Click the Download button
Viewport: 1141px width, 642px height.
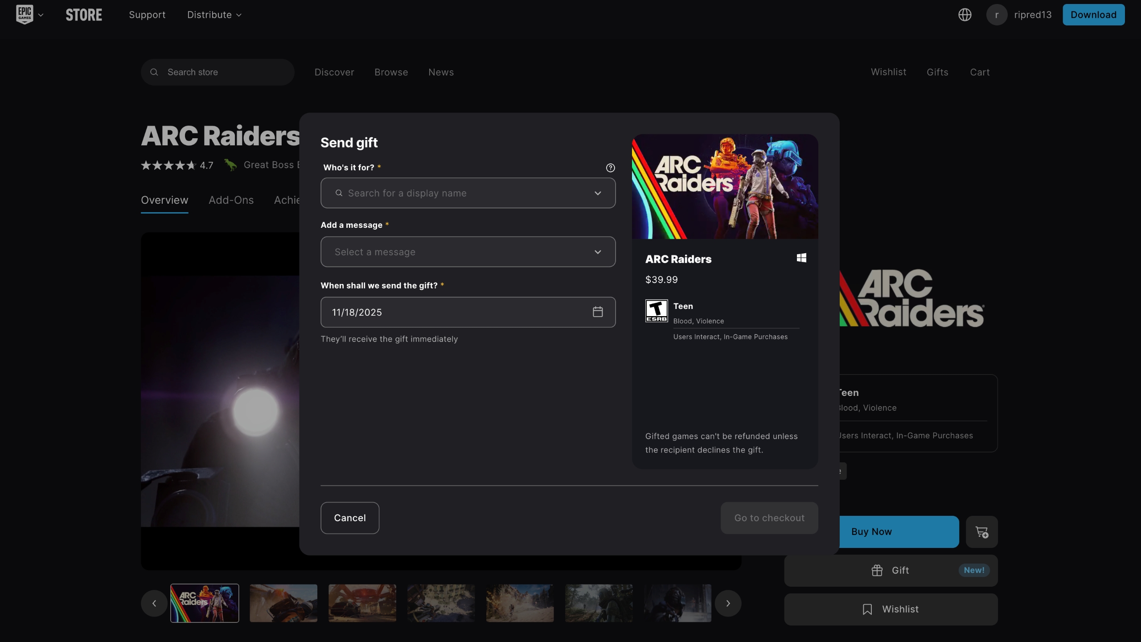click(x=1093, y=14)
